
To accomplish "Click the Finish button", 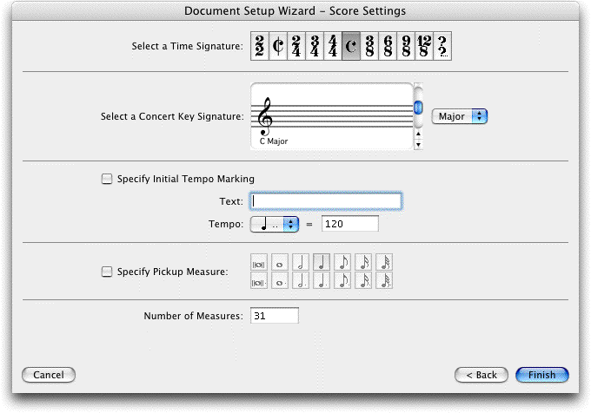I will (542, 375).
